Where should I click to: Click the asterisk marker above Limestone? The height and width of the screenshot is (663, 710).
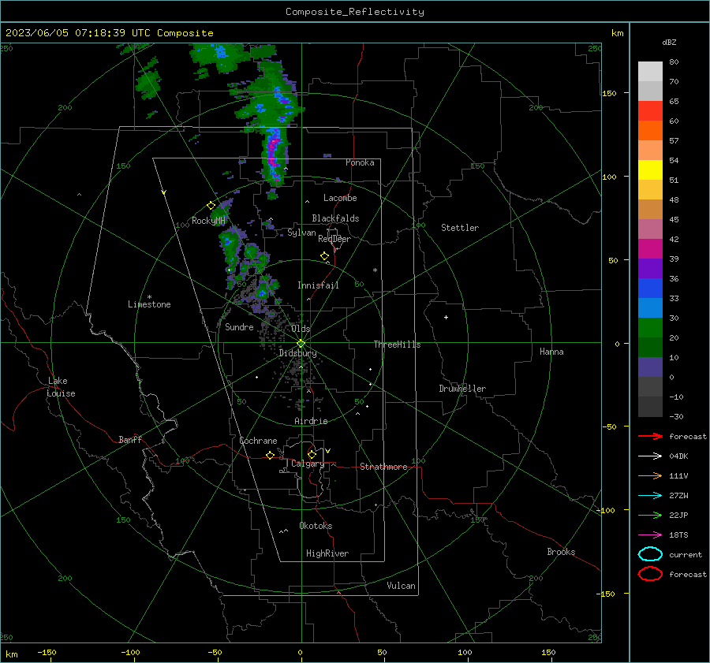click(x=149, y=297)
